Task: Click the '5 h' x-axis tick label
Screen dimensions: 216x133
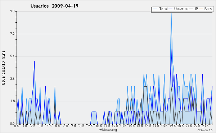Action: (58, 126)
